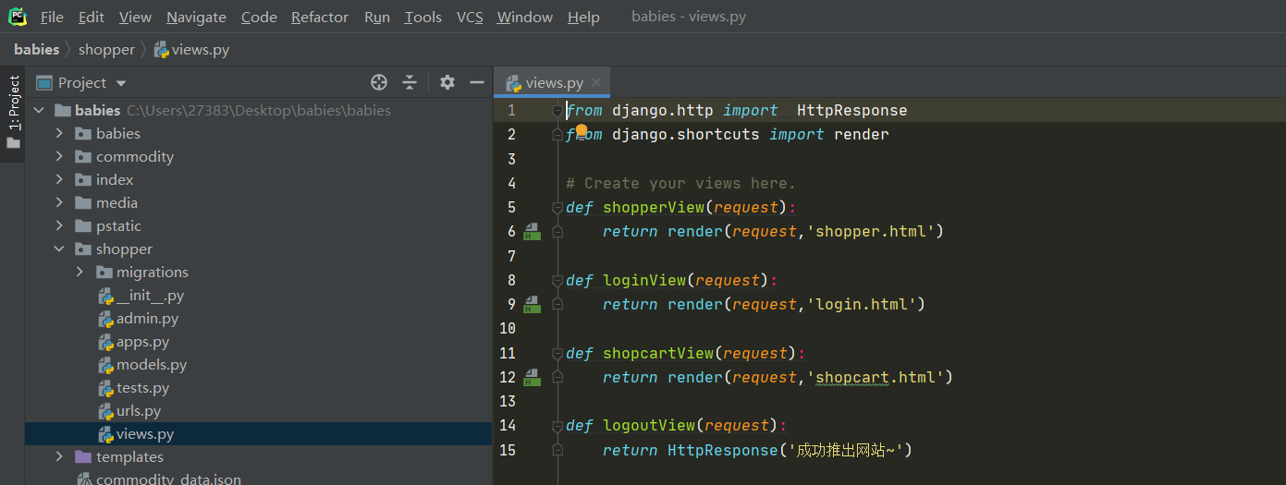Click the PyCharm application logo icon

[x=18, y=17]
